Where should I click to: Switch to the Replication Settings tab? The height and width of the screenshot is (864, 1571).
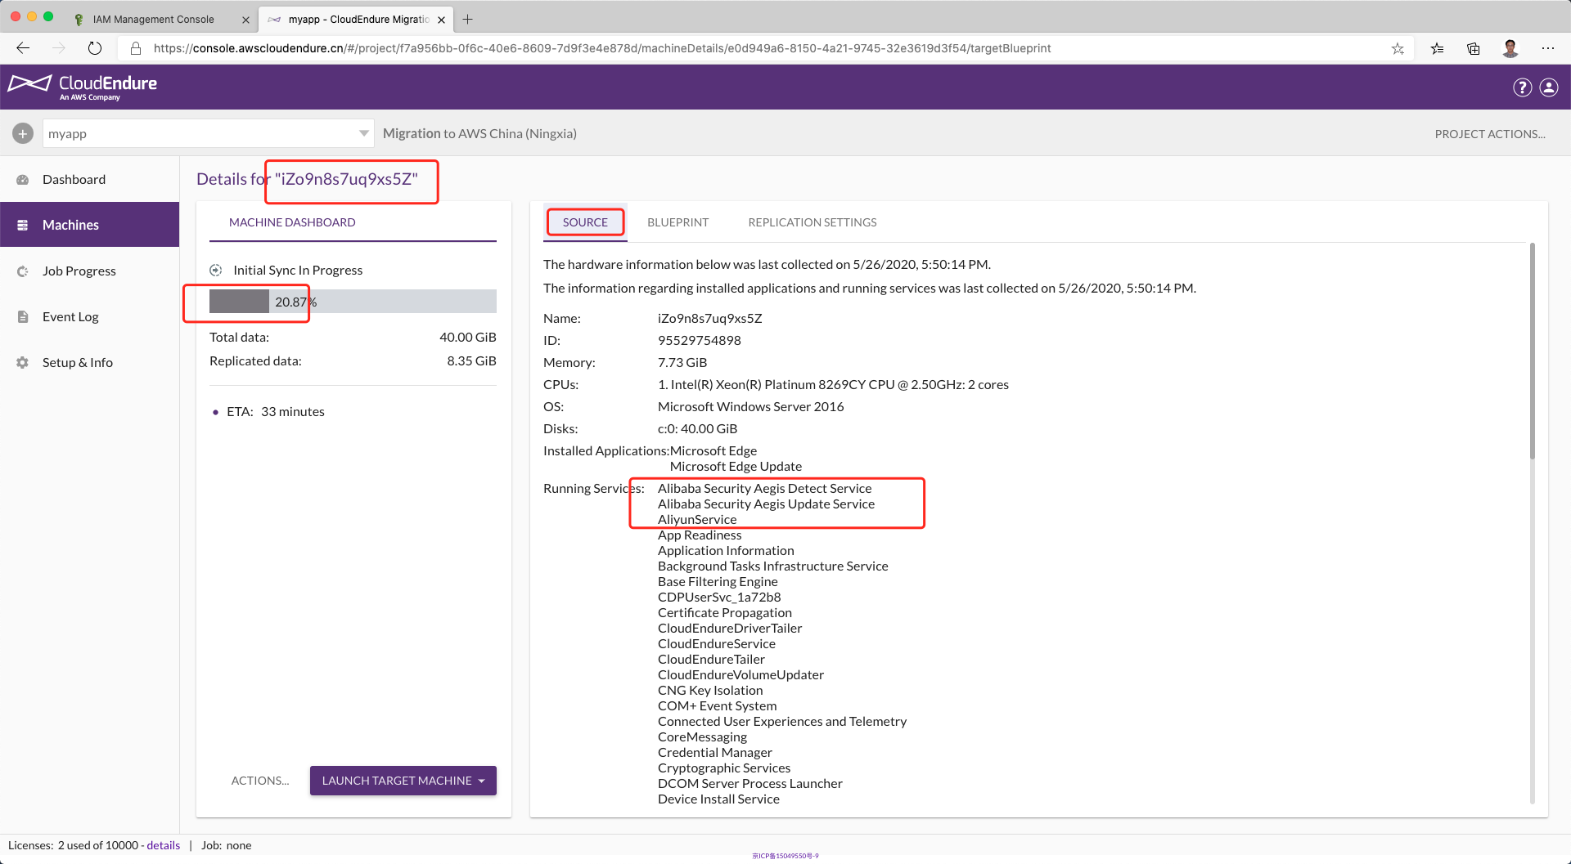pos(812,222)
